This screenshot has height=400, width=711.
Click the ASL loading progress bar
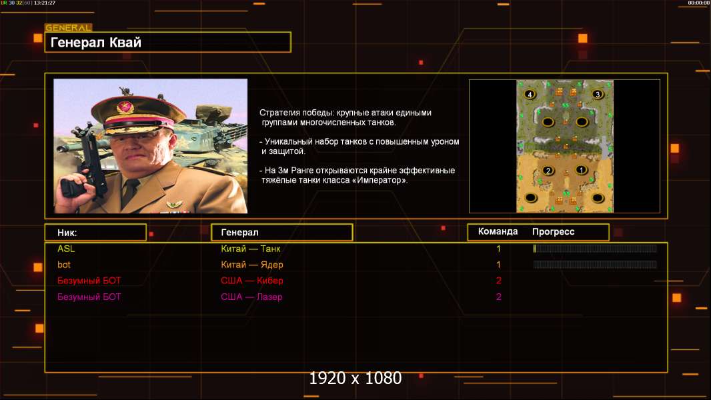(595, 248)
